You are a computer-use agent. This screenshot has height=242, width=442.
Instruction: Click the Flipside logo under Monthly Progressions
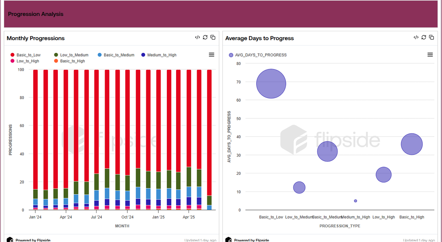pyautogui.click(x=10, y=240)
